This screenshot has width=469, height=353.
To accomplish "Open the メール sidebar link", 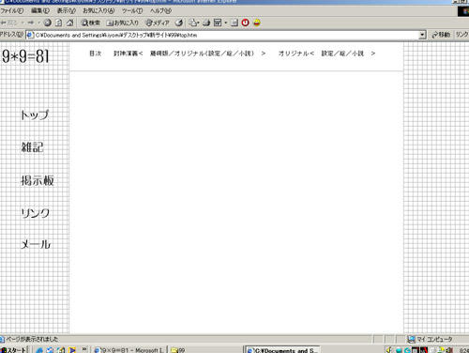I will (x=36, y=244).
